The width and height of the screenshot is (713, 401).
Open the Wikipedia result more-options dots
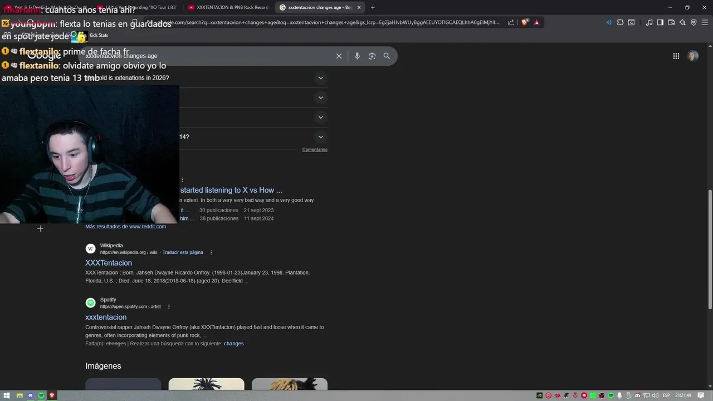pyautogui.click(x=211, y=252)
